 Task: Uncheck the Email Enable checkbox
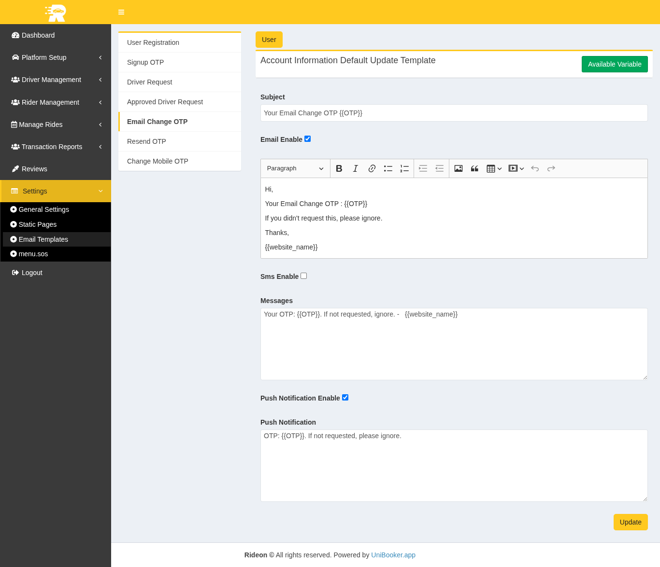click(x=307, y=139)
